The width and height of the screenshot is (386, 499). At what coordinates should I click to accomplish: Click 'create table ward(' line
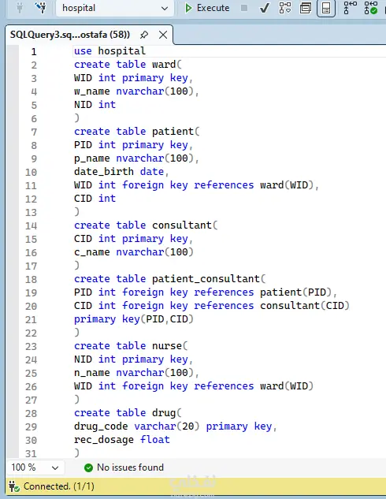point(128,65)
